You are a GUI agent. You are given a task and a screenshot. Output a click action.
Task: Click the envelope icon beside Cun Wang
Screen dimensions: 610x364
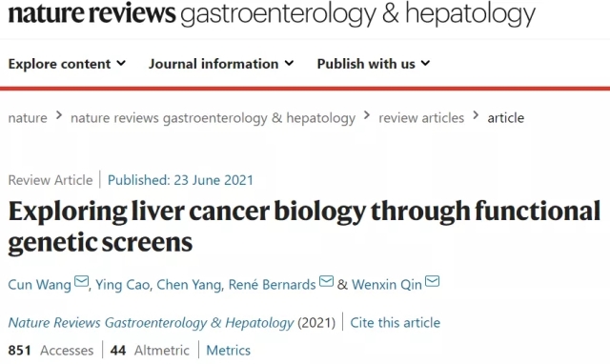click(81, 281)
